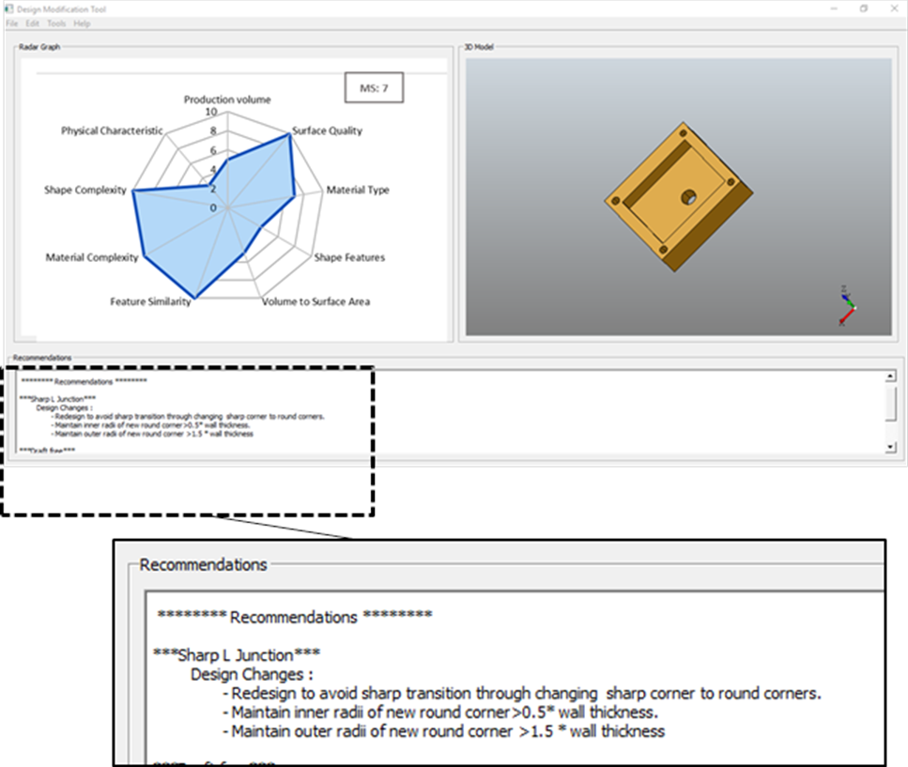Click the center hole of the 3D part
The image size is (908, 767).
[689, 197]
